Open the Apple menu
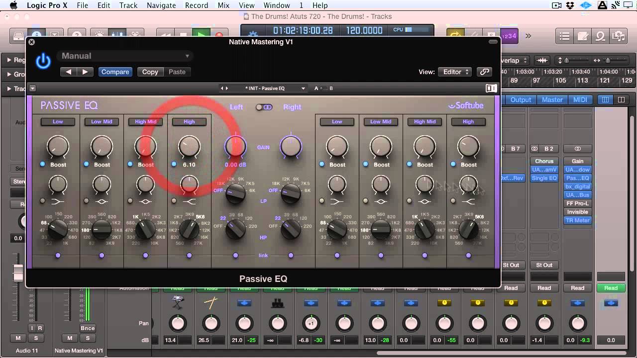This screenshot has height=358, width=637. (x=13, y=5)
